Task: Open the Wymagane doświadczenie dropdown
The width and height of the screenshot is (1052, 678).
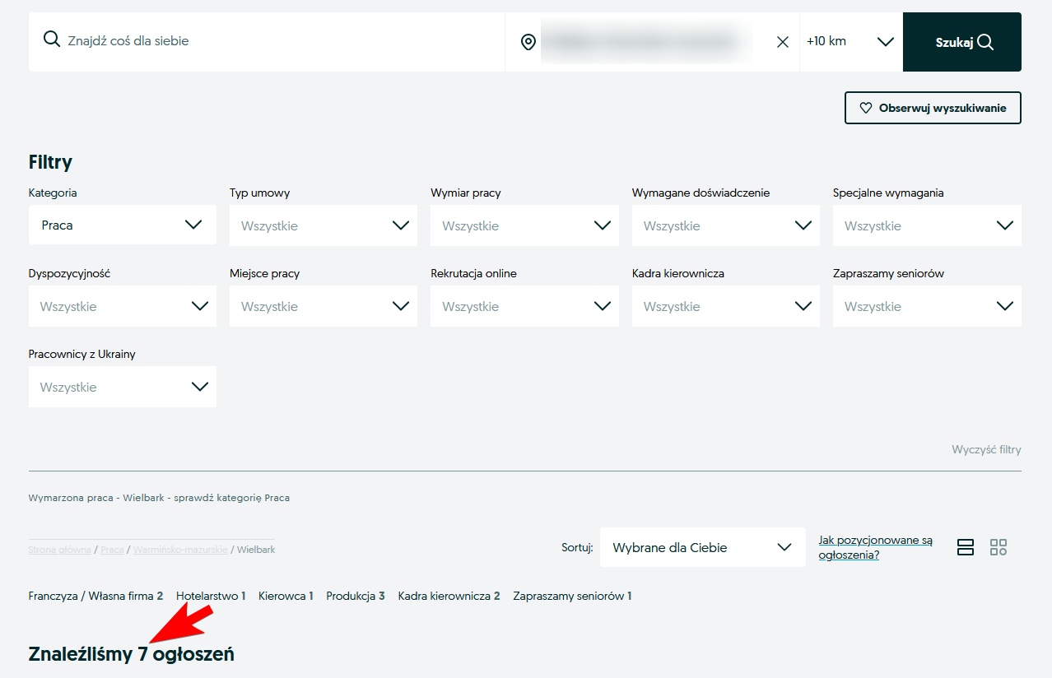Action: click(726, 225)
